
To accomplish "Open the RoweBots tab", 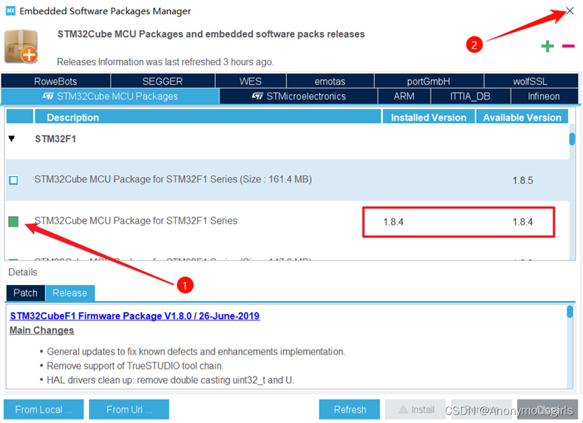I will 56,81.
